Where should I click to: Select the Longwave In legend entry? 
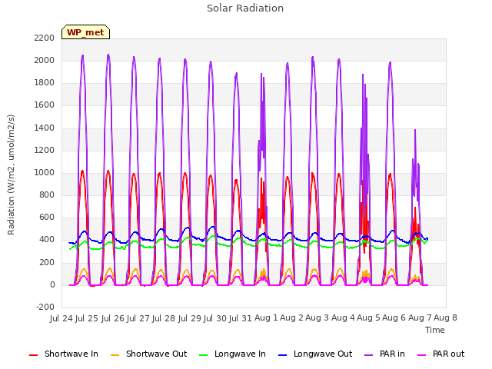point(232,354)
